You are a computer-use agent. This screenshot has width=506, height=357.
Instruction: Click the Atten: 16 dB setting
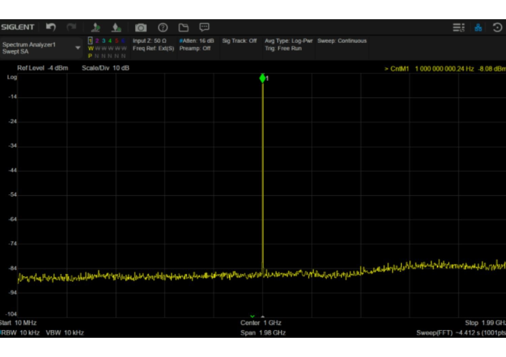[197, 41]
